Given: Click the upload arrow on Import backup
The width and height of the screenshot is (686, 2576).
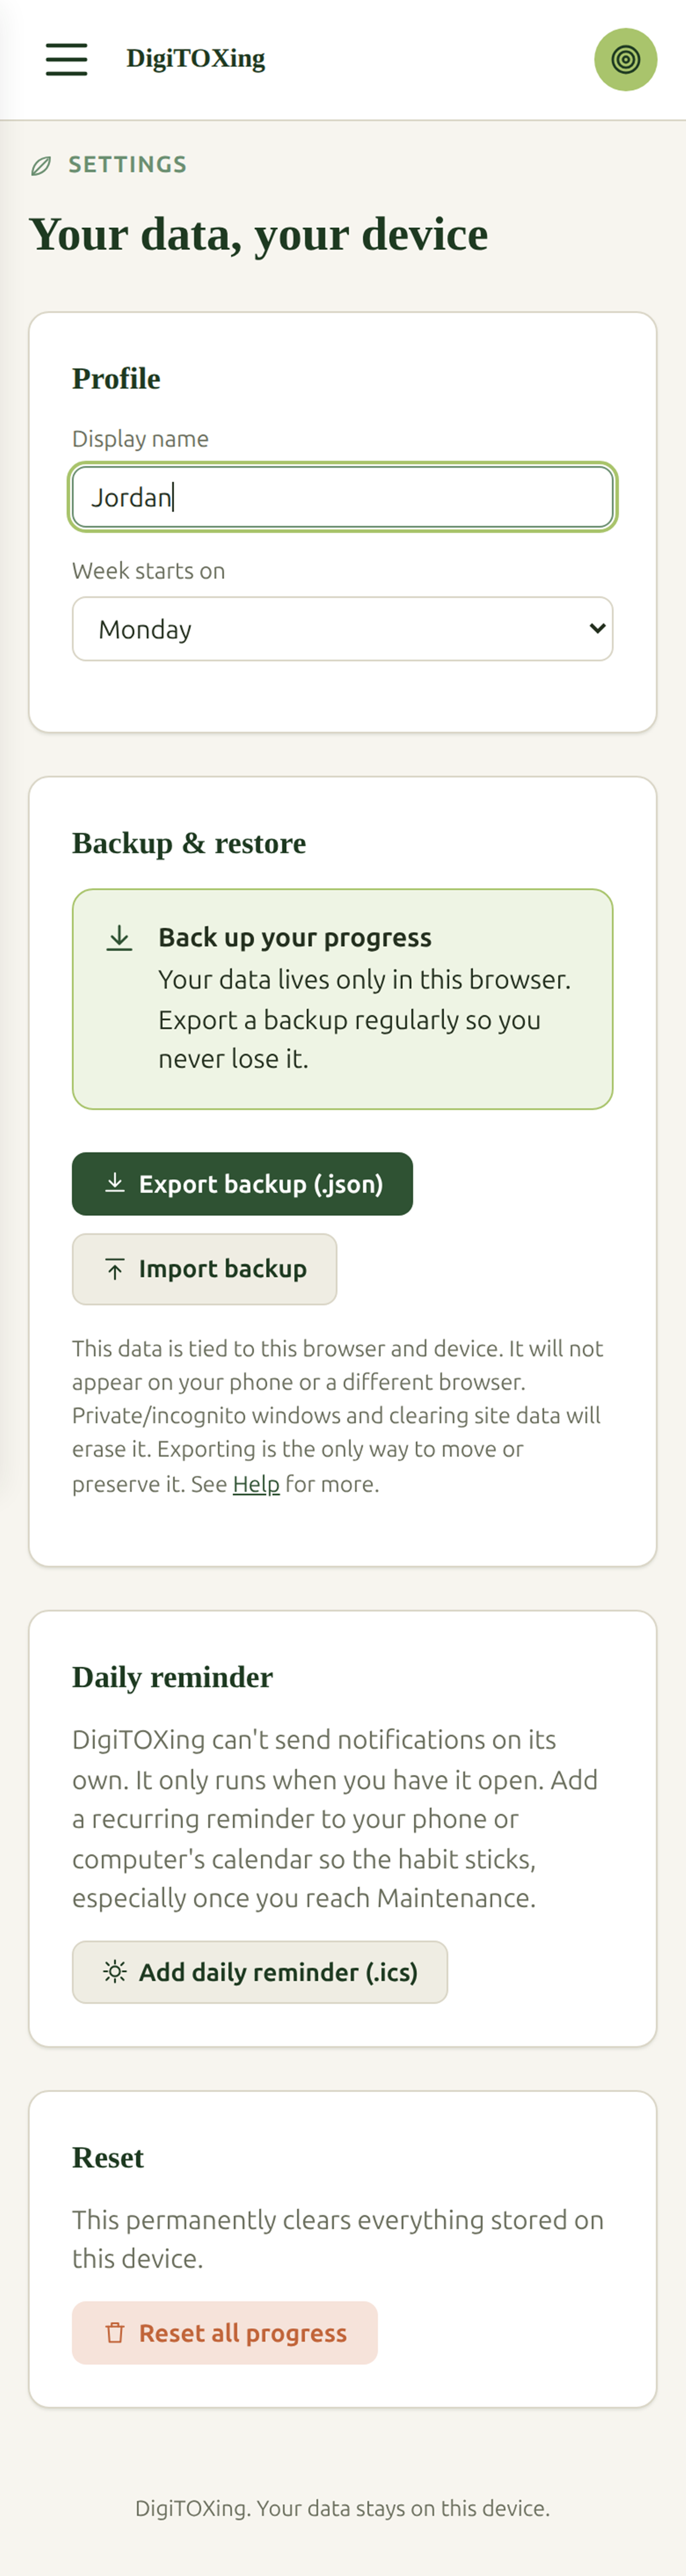Looking at the screenshot, I should (115, 1269).
